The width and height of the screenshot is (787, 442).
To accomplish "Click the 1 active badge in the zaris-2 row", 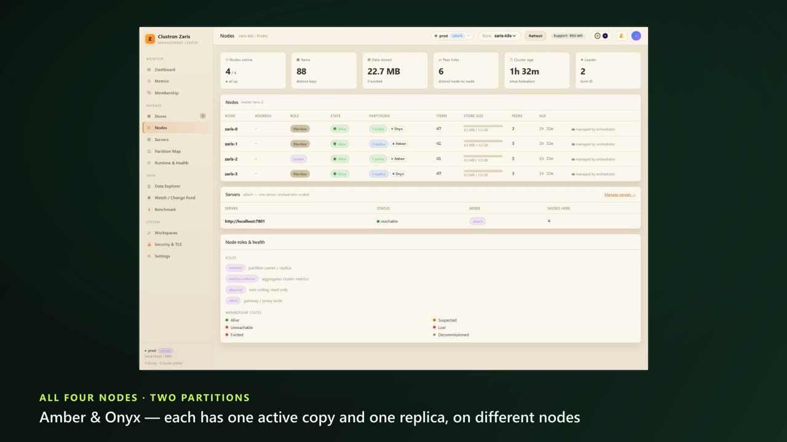I will 378,159.
